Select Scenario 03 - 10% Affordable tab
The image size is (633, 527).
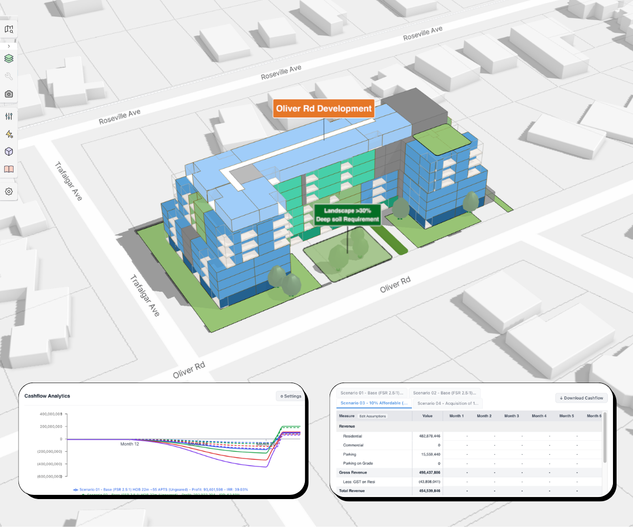point(373,403)
